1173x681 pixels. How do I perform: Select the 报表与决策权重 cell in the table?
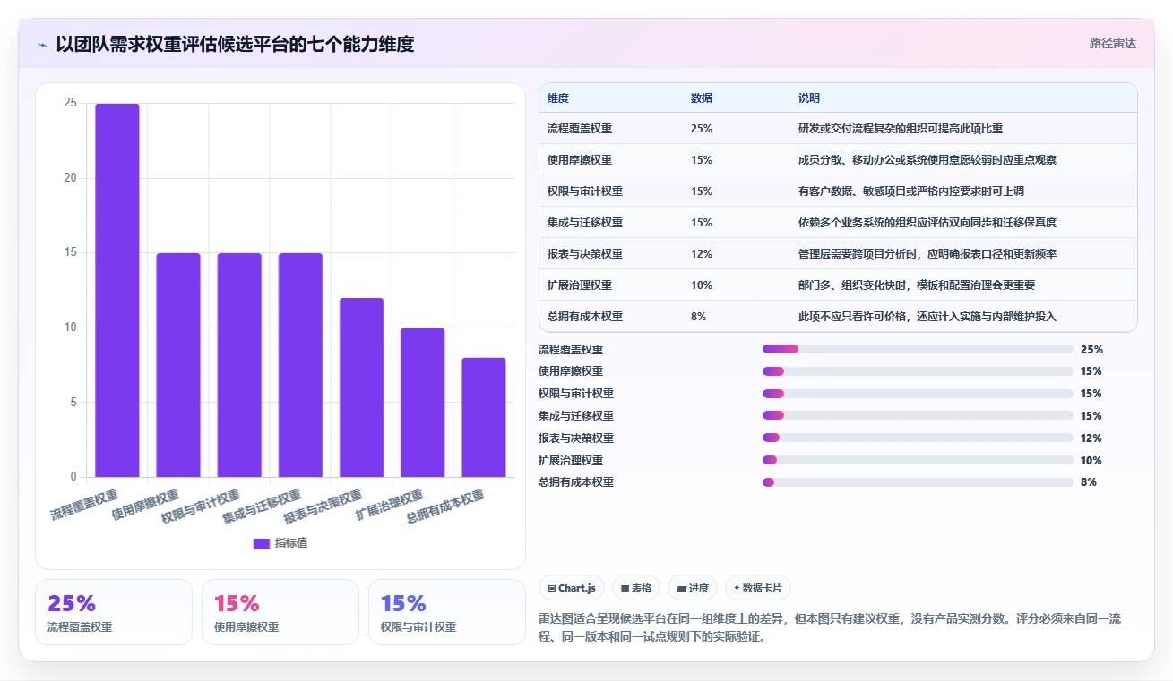585,254
